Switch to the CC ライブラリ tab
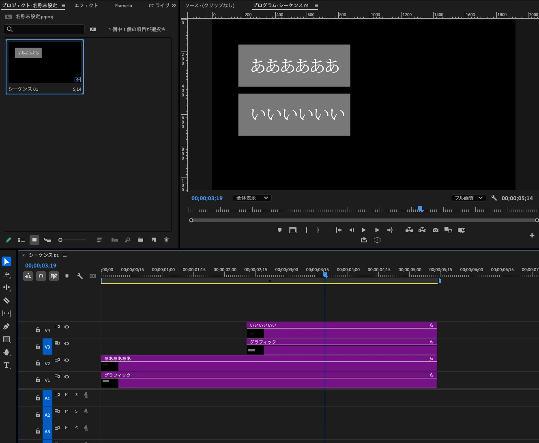The height and width of the screenshot is (443, 539). coord(159,6)
